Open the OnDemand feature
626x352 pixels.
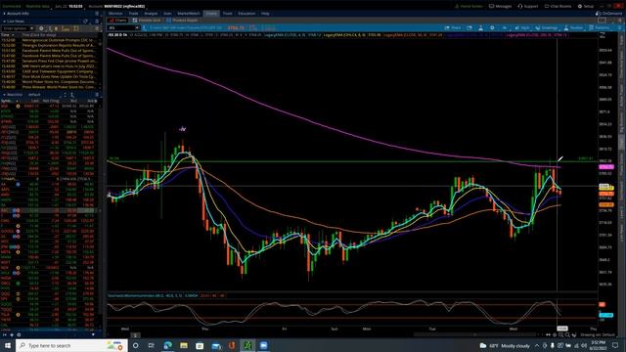click(608, 13)
